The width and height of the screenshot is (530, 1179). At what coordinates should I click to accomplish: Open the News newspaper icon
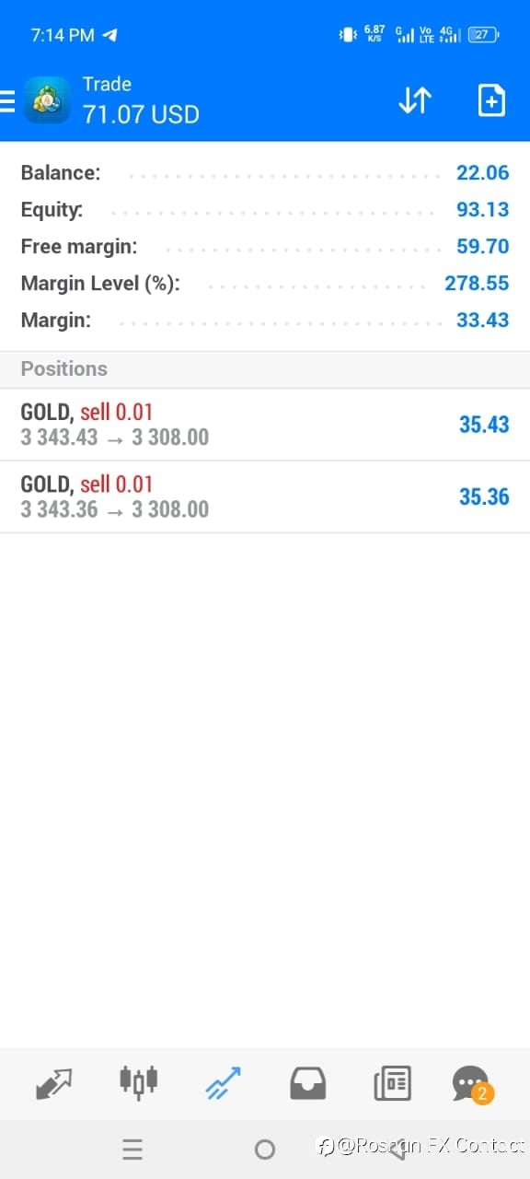tap(392, 1083)
